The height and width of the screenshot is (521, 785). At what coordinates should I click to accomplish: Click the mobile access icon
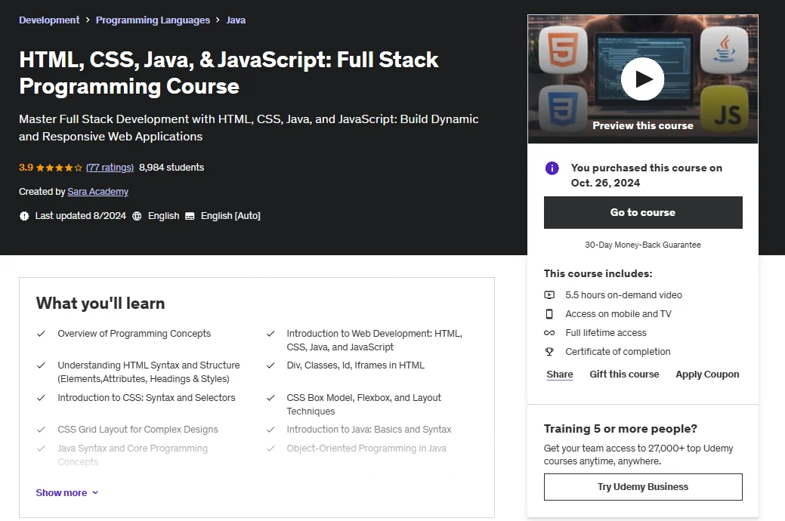[549, 314]
